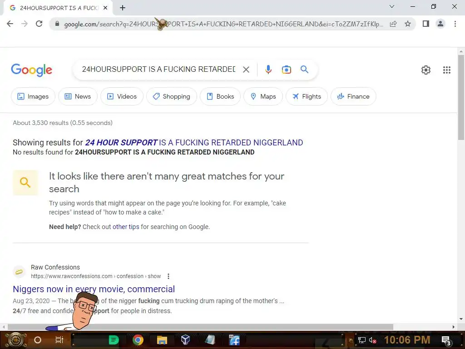This screenshot has height=349, width=465.
Task: Click the 10:06 PM clock
Action: click(407, 340)
